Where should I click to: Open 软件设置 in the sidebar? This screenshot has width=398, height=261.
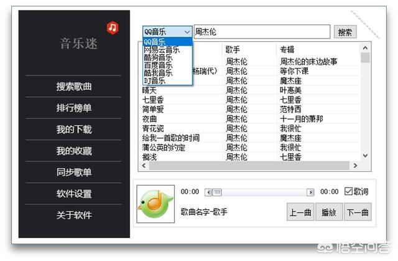tap(73, 194)
